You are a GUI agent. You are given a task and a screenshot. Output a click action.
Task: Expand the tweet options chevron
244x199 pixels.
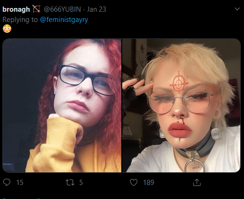(x=237, y=9)
